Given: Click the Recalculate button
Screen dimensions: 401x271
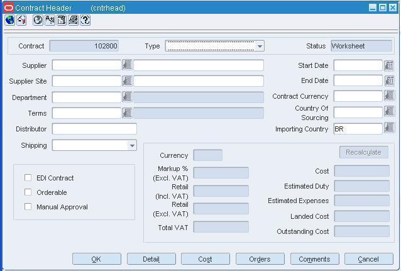Looking at the screenshot, I should [x=364, y=152].
